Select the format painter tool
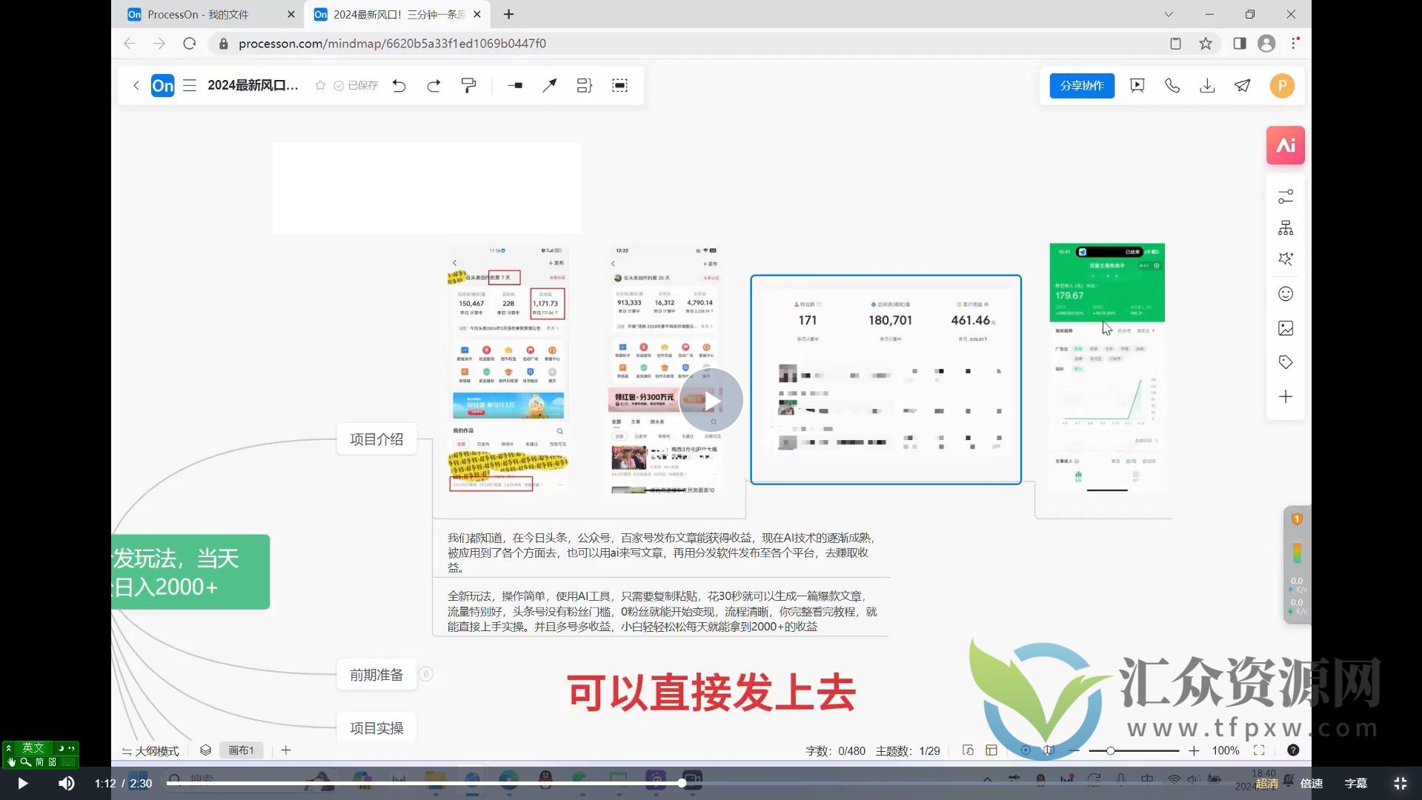The height and width of the screenshot is (800, 1422). pos(468,85)
